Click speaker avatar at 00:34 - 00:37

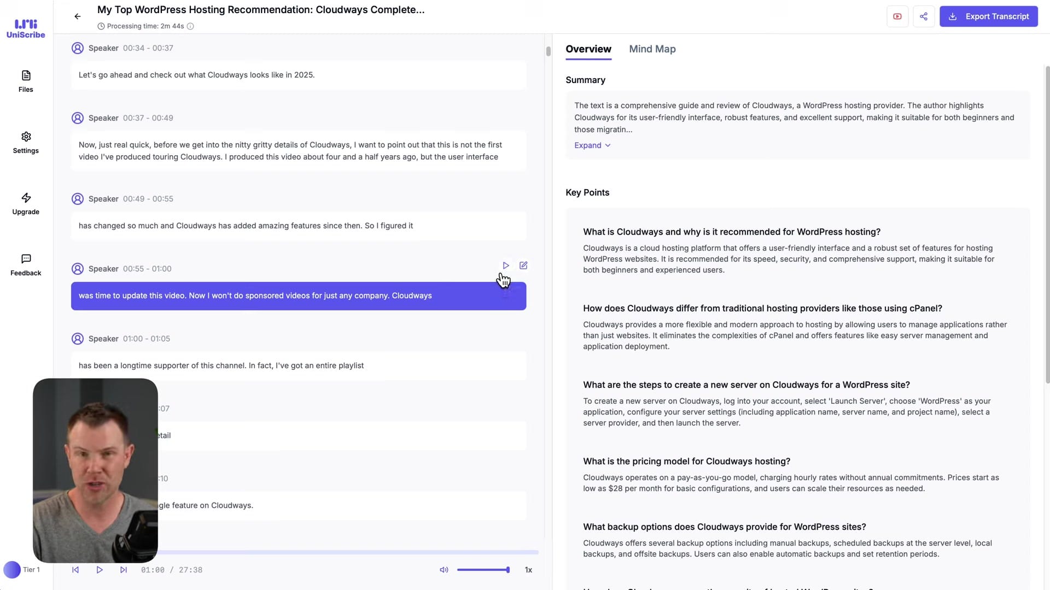point(78,48)
